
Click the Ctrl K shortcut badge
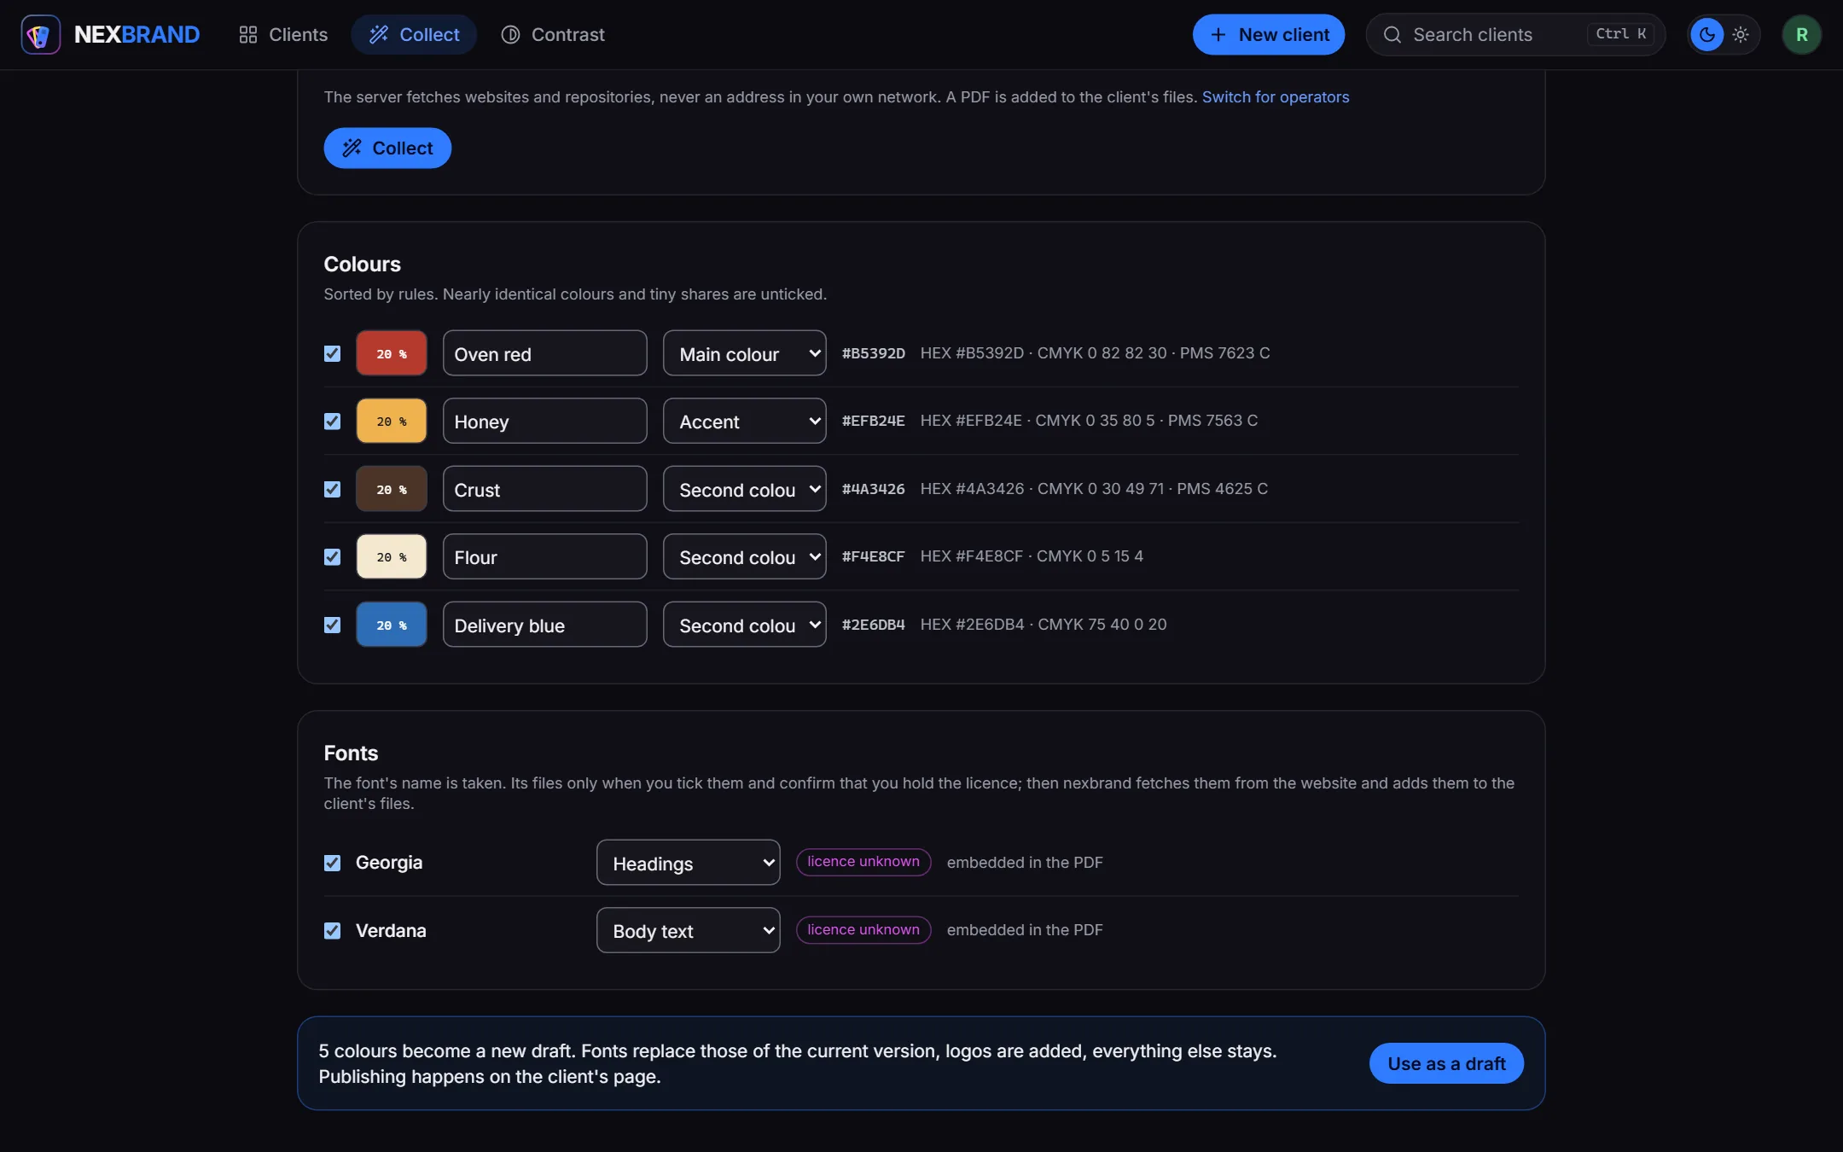[x=1621, y=34]
